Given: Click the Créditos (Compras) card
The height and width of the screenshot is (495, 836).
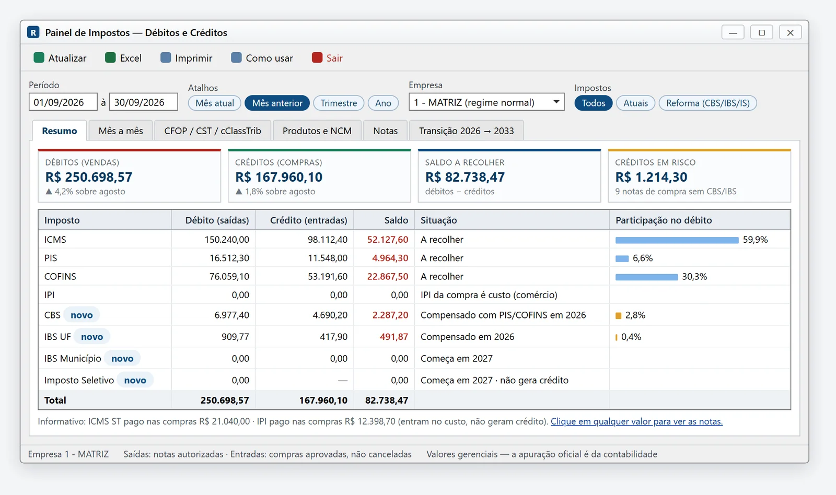Looking at the screenshot, I should (x=319, y=176).
